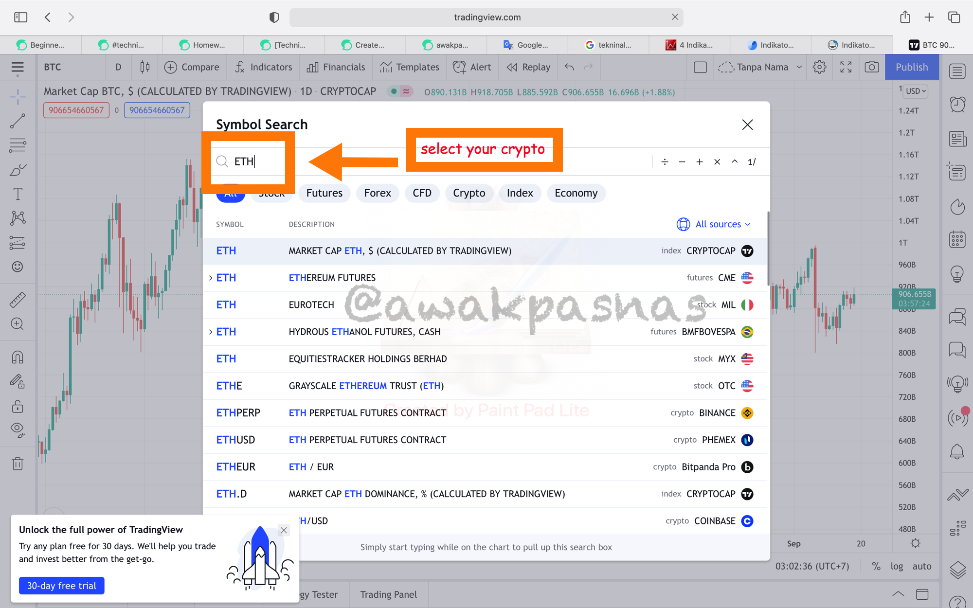This screenshot has width=973, height=608.
Task: Open the Compare symbol dialog
Action: [x=192, y=67]
